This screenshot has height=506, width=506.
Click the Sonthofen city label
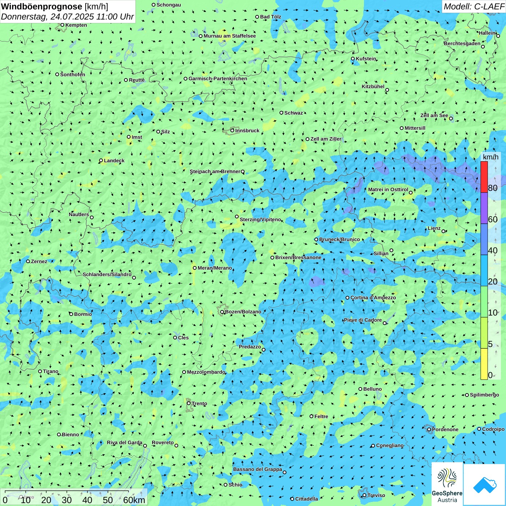[73, 74]
